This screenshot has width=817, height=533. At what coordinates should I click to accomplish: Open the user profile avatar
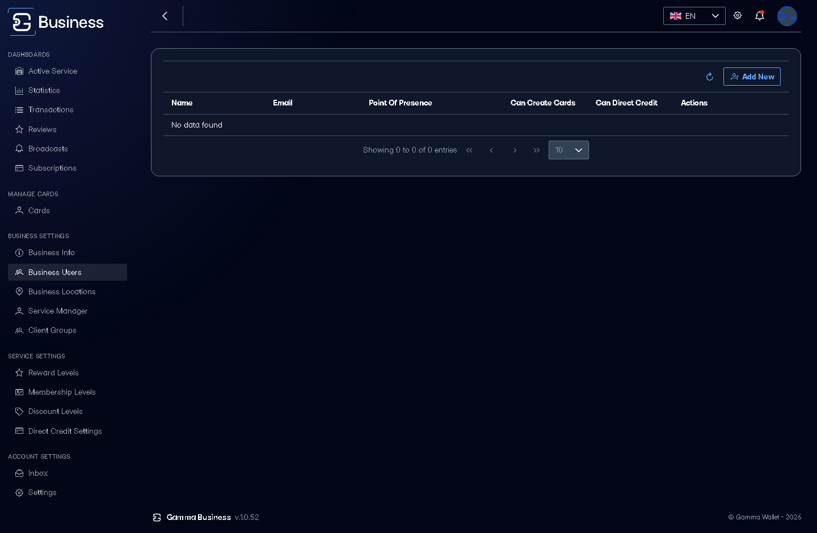[787, 16]
